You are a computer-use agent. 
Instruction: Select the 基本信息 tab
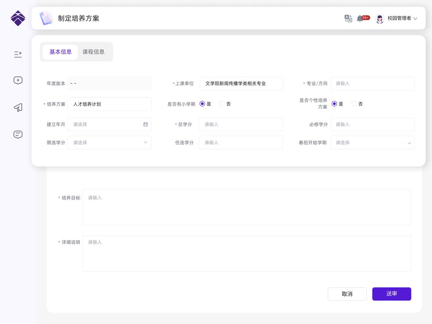[60, 52]
